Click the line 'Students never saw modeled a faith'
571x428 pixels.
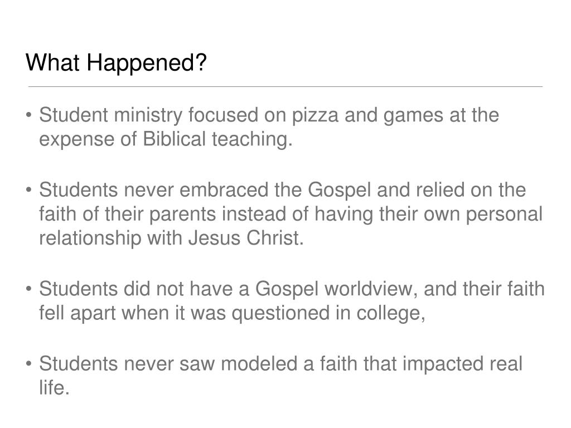(x=281, y=364)
